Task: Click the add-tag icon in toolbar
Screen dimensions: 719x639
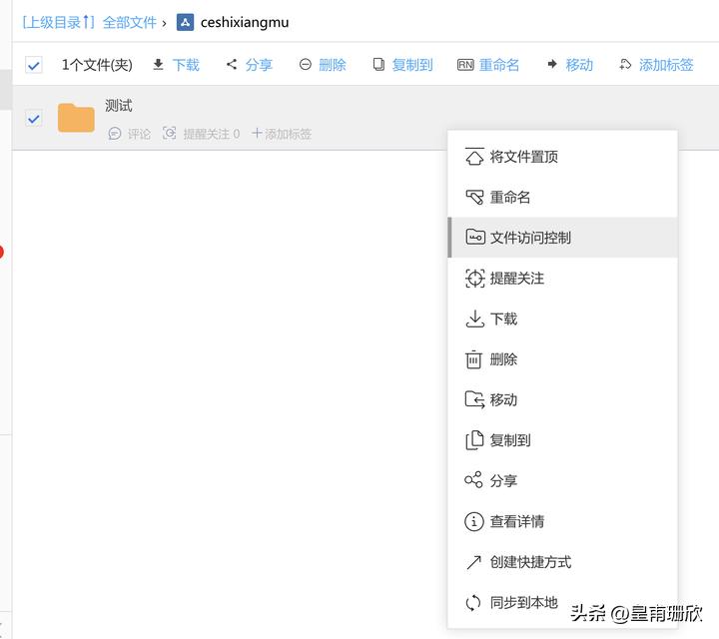Action: (x=625, y=65)
